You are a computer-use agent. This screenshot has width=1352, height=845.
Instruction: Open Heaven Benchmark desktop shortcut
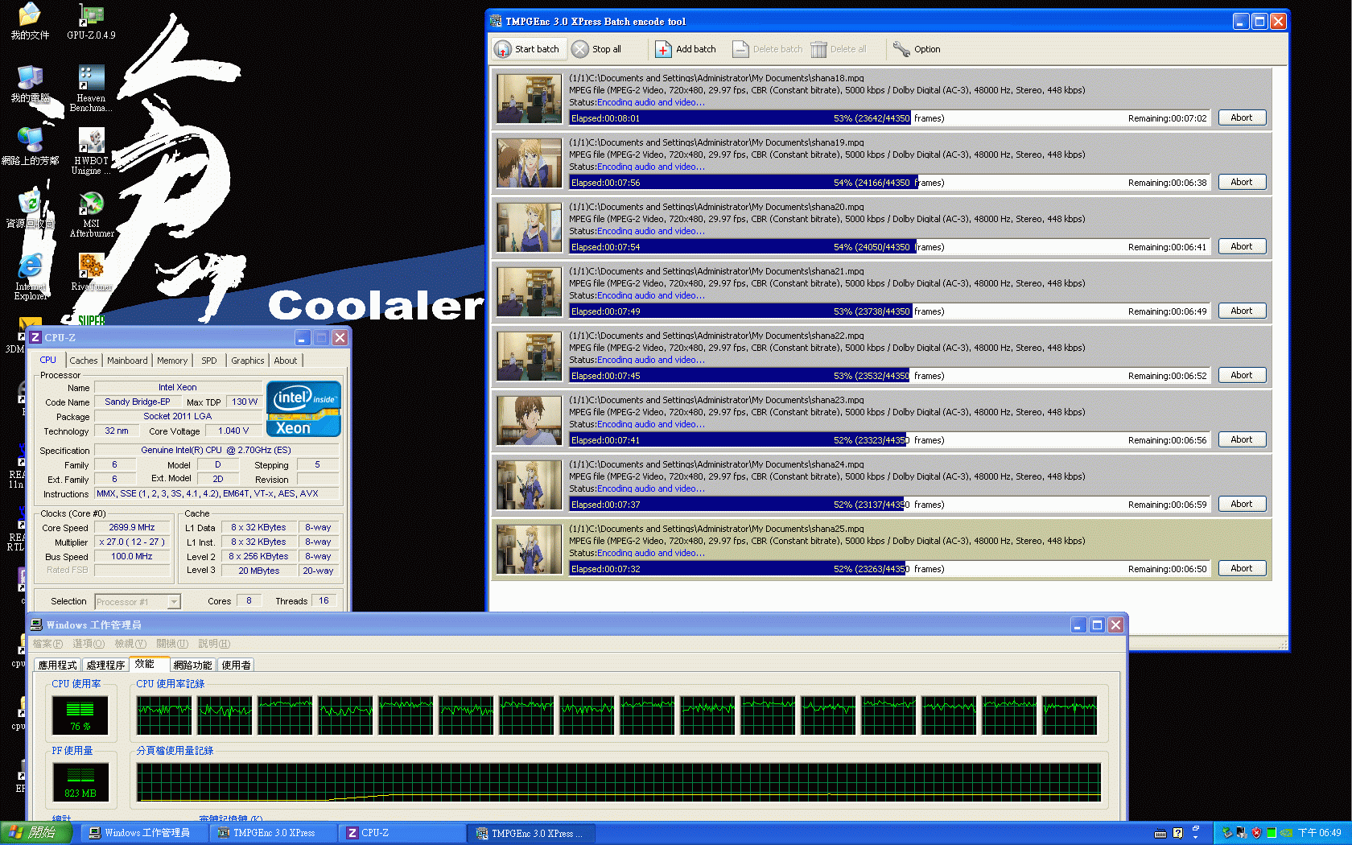(x=91, y=89)
